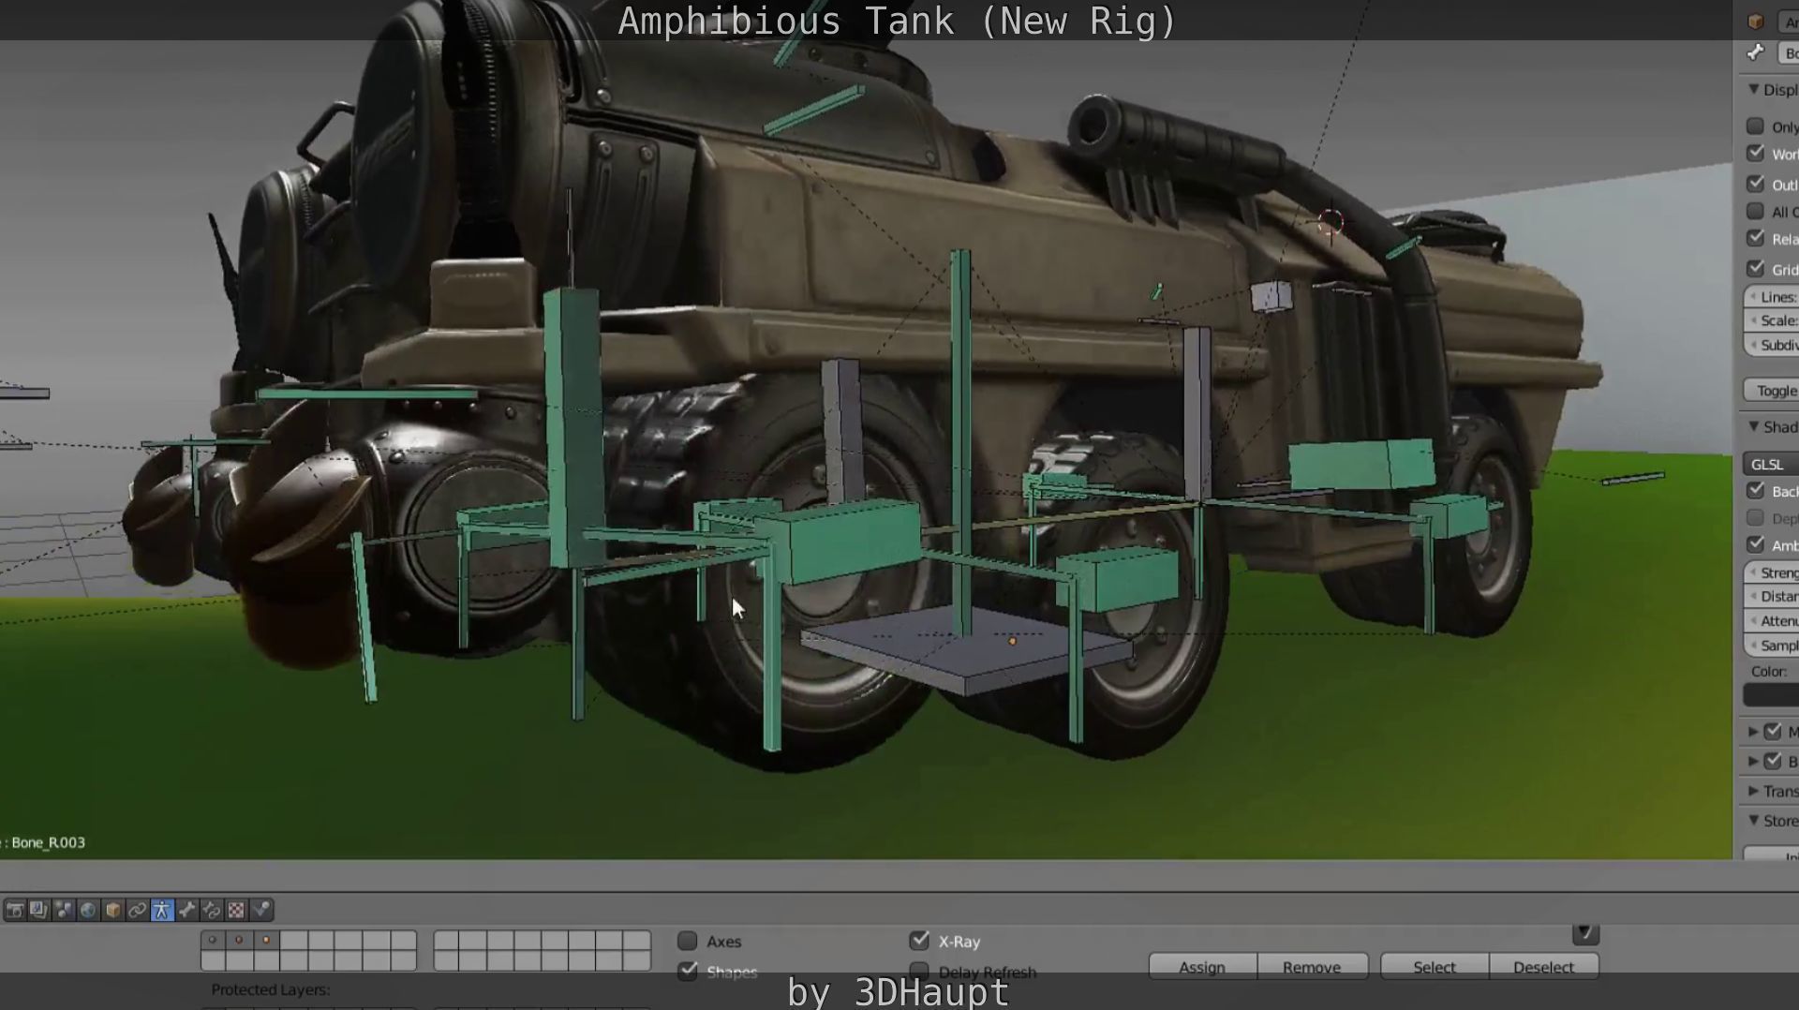Select the gray platform bone under the tank
Viewport: 1799px width, 1010px height.
pos(965,652)
